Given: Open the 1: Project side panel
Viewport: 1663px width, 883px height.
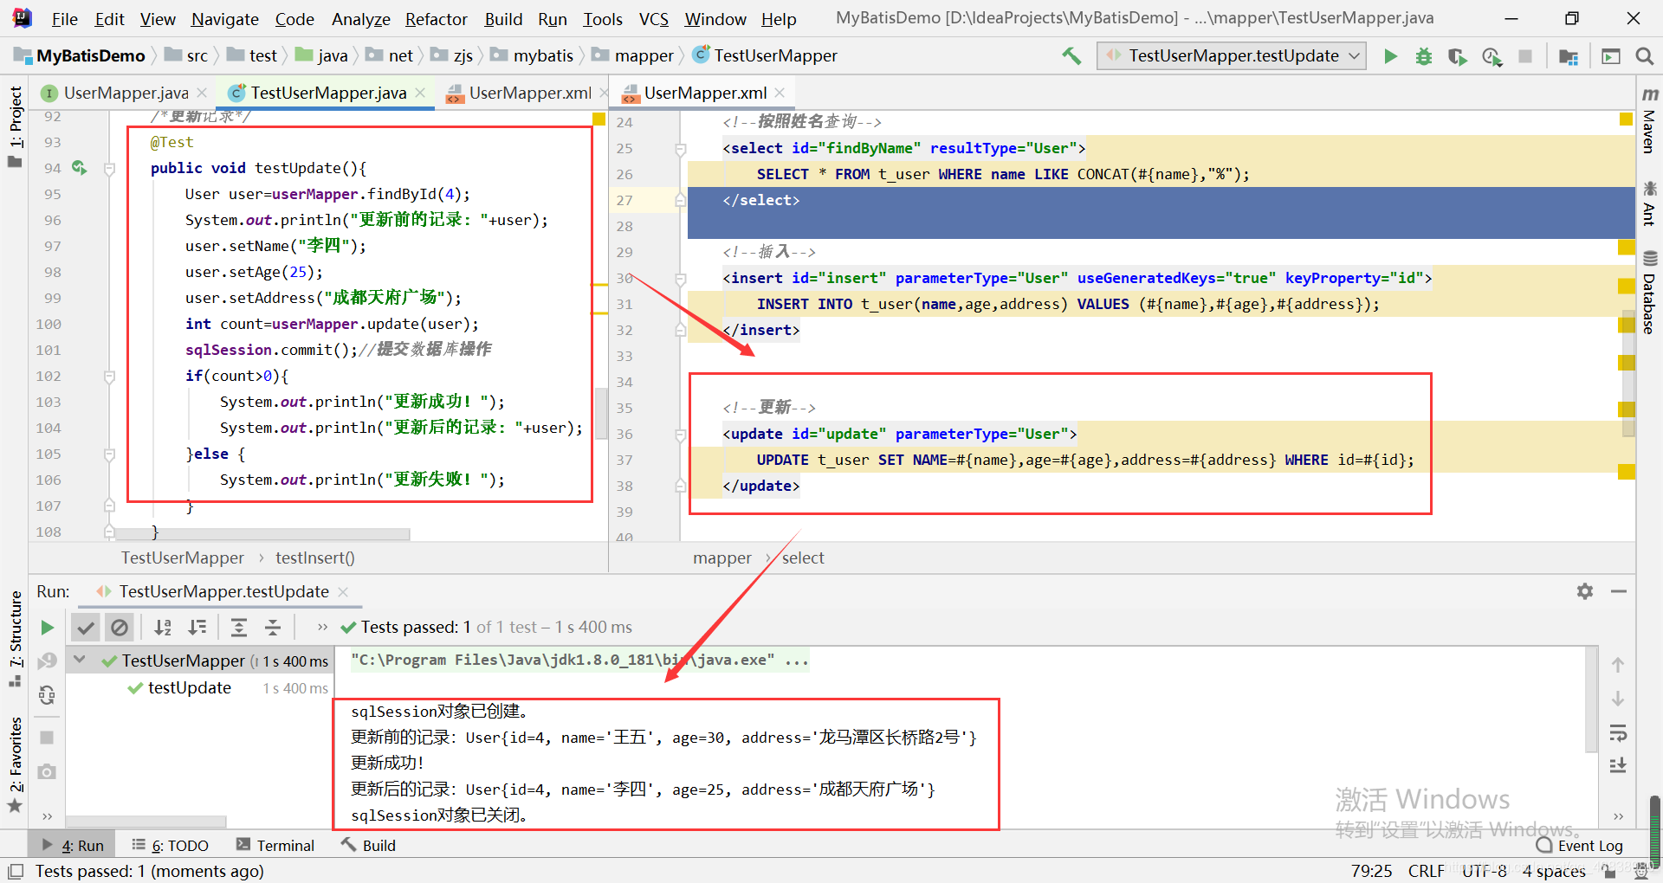Looking at the screenshot, I should 16,126.
